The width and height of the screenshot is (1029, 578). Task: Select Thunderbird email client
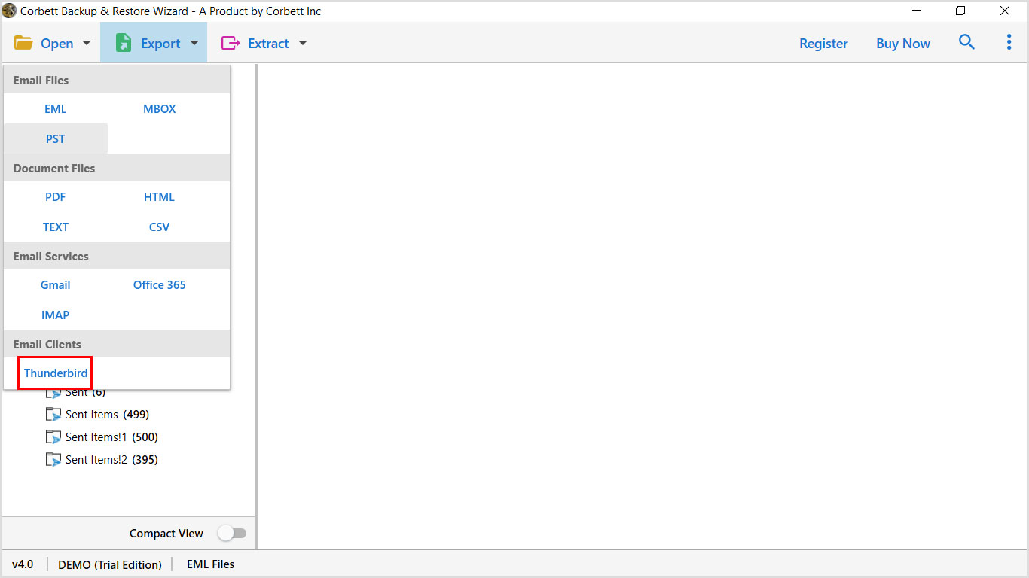56,373
